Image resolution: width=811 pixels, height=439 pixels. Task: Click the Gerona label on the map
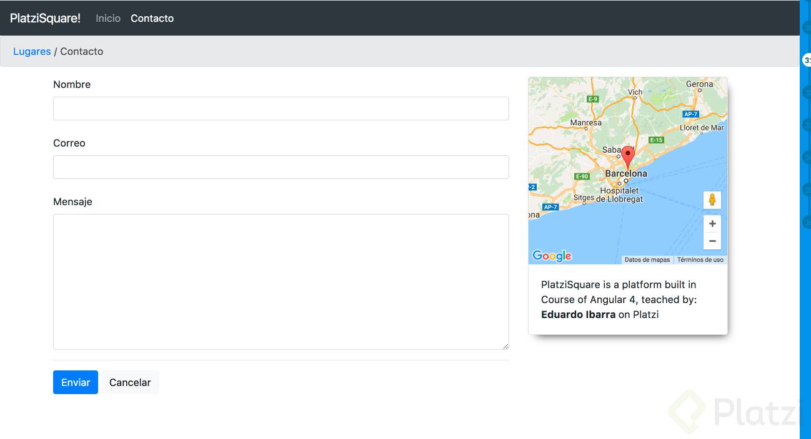699,84
